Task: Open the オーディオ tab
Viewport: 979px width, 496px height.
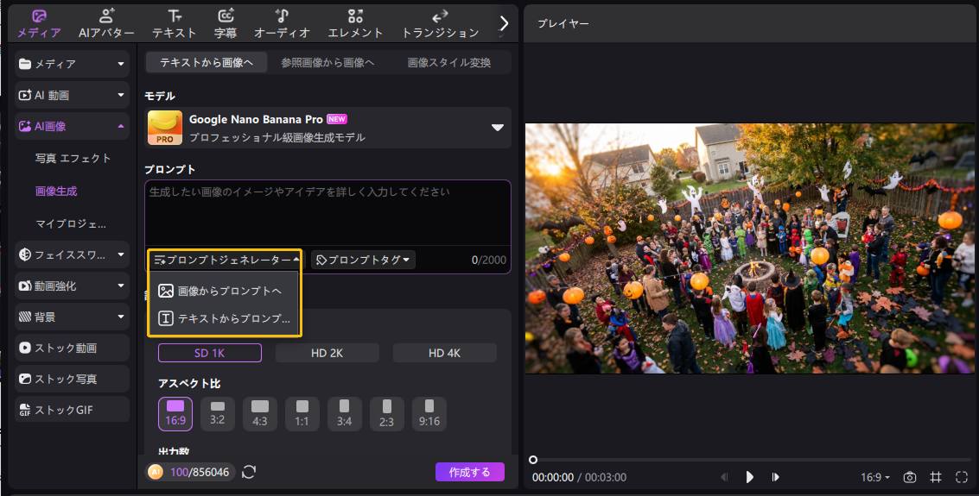Action: [282, 23]
